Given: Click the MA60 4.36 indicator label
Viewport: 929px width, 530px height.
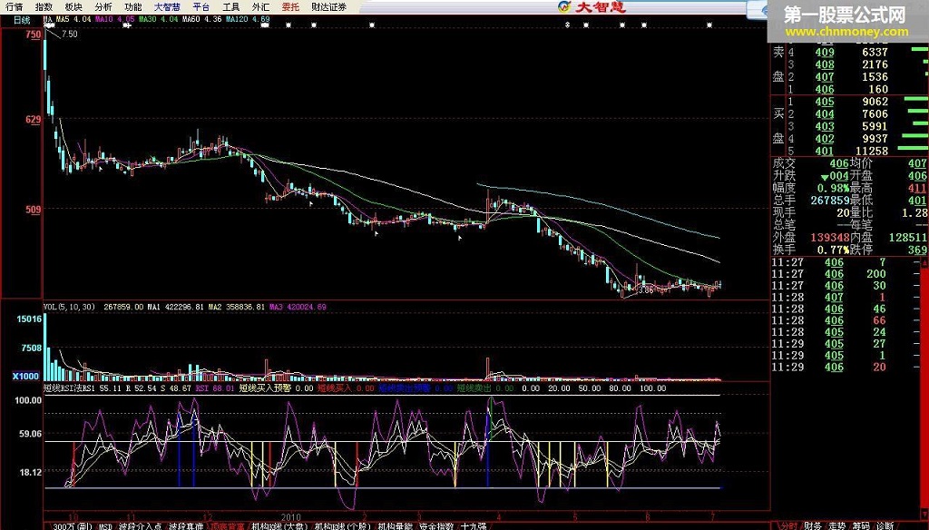Looking at the screenshot, I should (202, 20).
